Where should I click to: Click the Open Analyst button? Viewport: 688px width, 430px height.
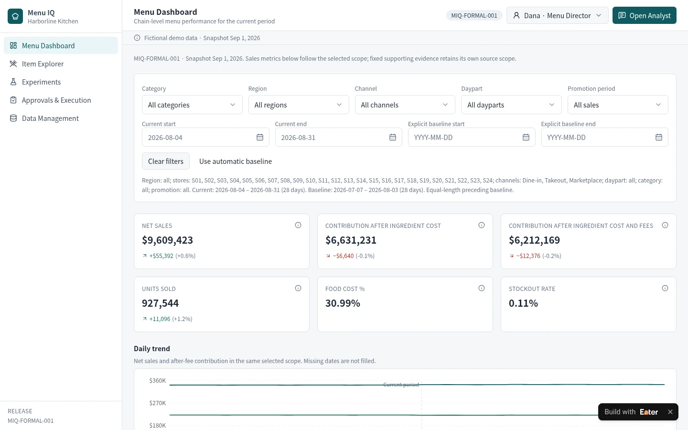645,15
